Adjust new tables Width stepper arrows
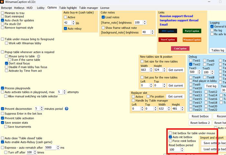Viewport: 226px width, 155px height. [151, 70]
